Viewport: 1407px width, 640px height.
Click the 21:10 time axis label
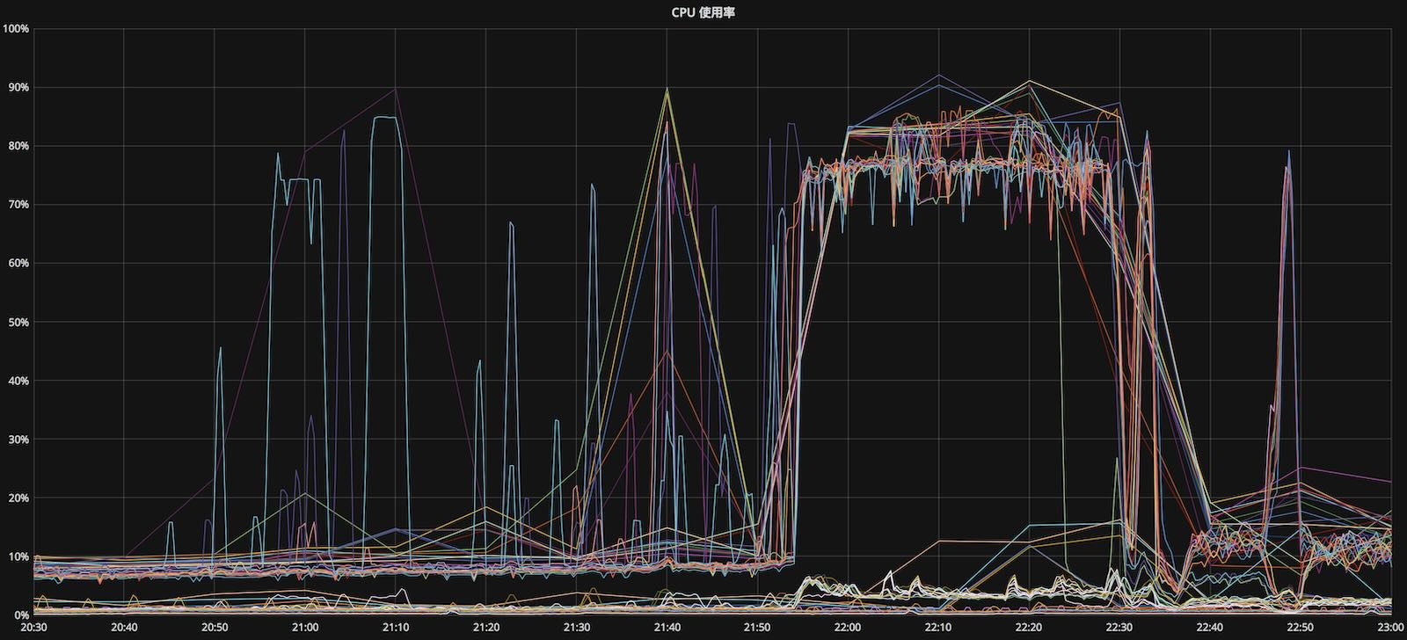tap(396, 628)
